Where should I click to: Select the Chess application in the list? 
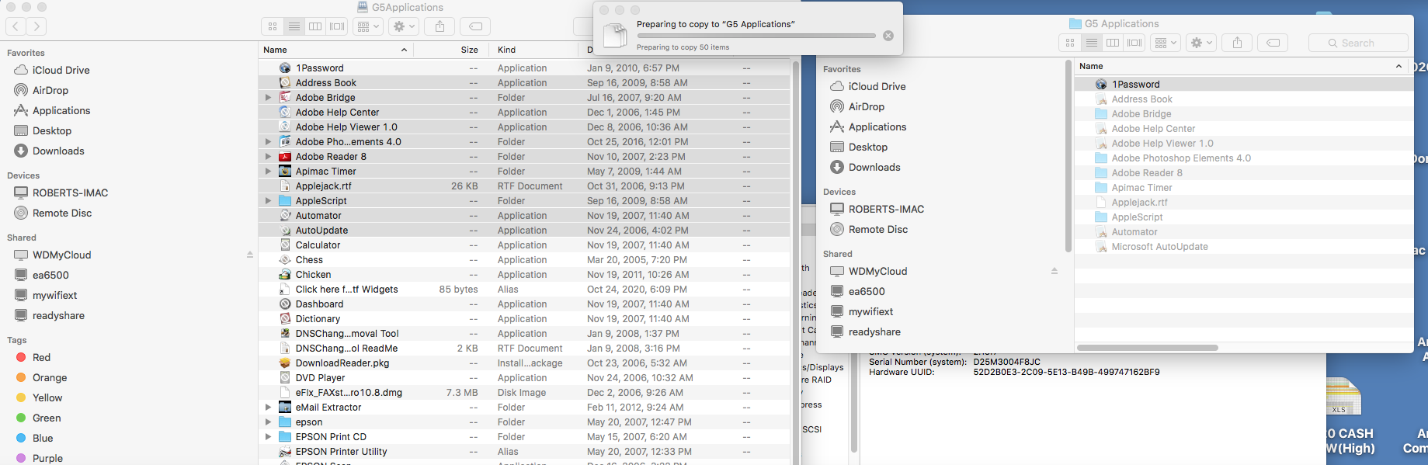coord(309,260)
